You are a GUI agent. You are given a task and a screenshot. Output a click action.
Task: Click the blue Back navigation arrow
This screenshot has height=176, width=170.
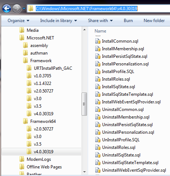click(6, 8)
